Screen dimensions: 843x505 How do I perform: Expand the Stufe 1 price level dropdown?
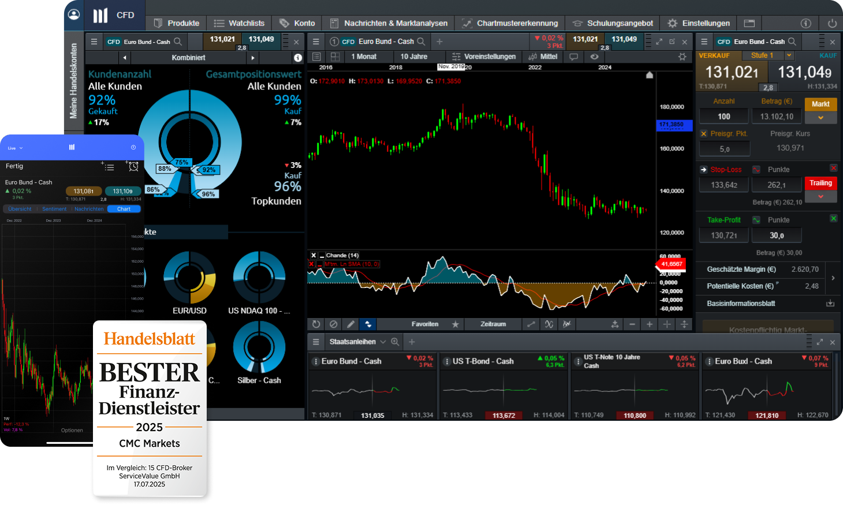789,55
